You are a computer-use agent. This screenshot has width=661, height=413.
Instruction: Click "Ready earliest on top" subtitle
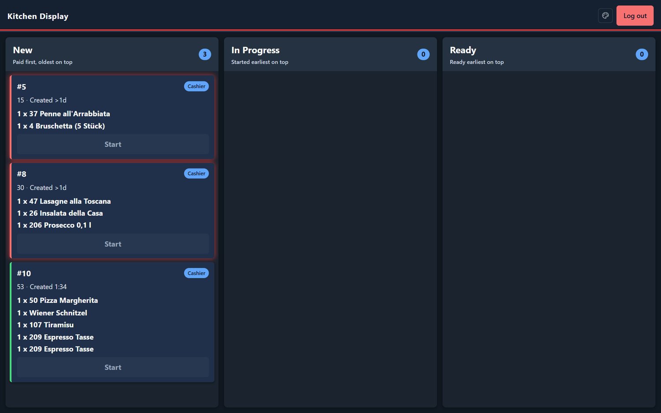click(x=477, y=62)
